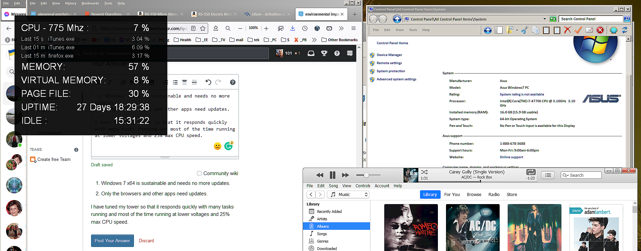This screenshot has height=251, width=641.
Task: Skip to next track in iTunes
Action: tap(345, 175)
